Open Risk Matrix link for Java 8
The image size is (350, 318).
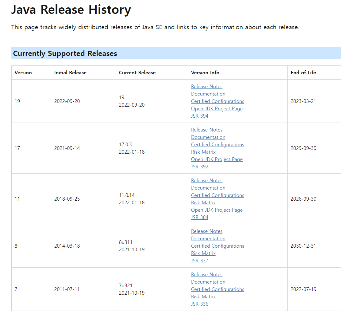(203, 253)
